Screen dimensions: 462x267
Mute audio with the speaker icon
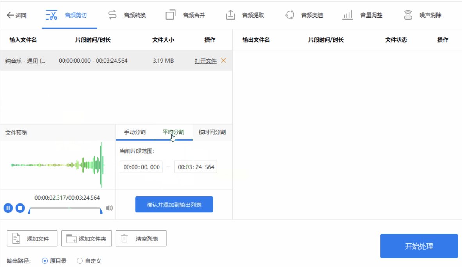[109, 208]
